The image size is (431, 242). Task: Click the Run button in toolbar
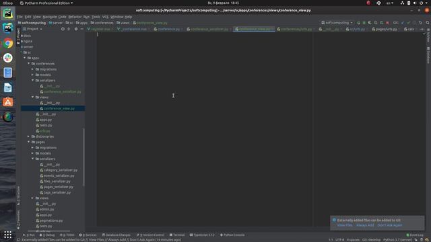(x=358, y=23)
